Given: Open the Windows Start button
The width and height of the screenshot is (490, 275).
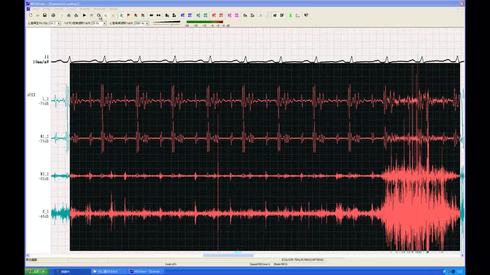Looking at the screenshot, I should click(36, 272).
